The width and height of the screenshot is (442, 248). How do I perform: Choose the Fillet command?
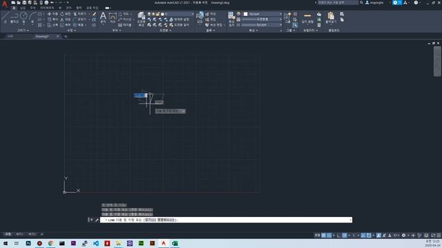click(x=80, y=19)
